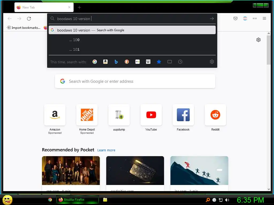Open the Save to Pocket icon
This screenshot has width=274, height=205.
[x=235, y=18]
